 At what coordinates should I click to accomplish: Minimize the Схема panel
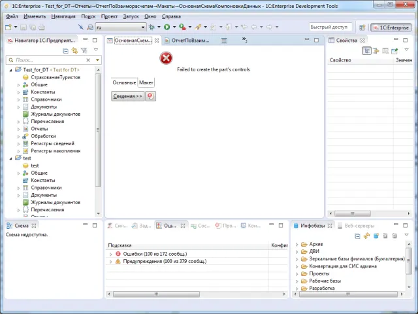(85, 225)
